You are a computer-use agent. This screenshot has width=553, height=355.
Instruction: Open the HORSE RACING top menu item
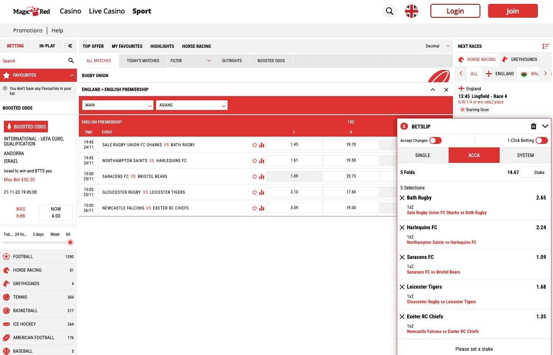(x=197, y=46)
